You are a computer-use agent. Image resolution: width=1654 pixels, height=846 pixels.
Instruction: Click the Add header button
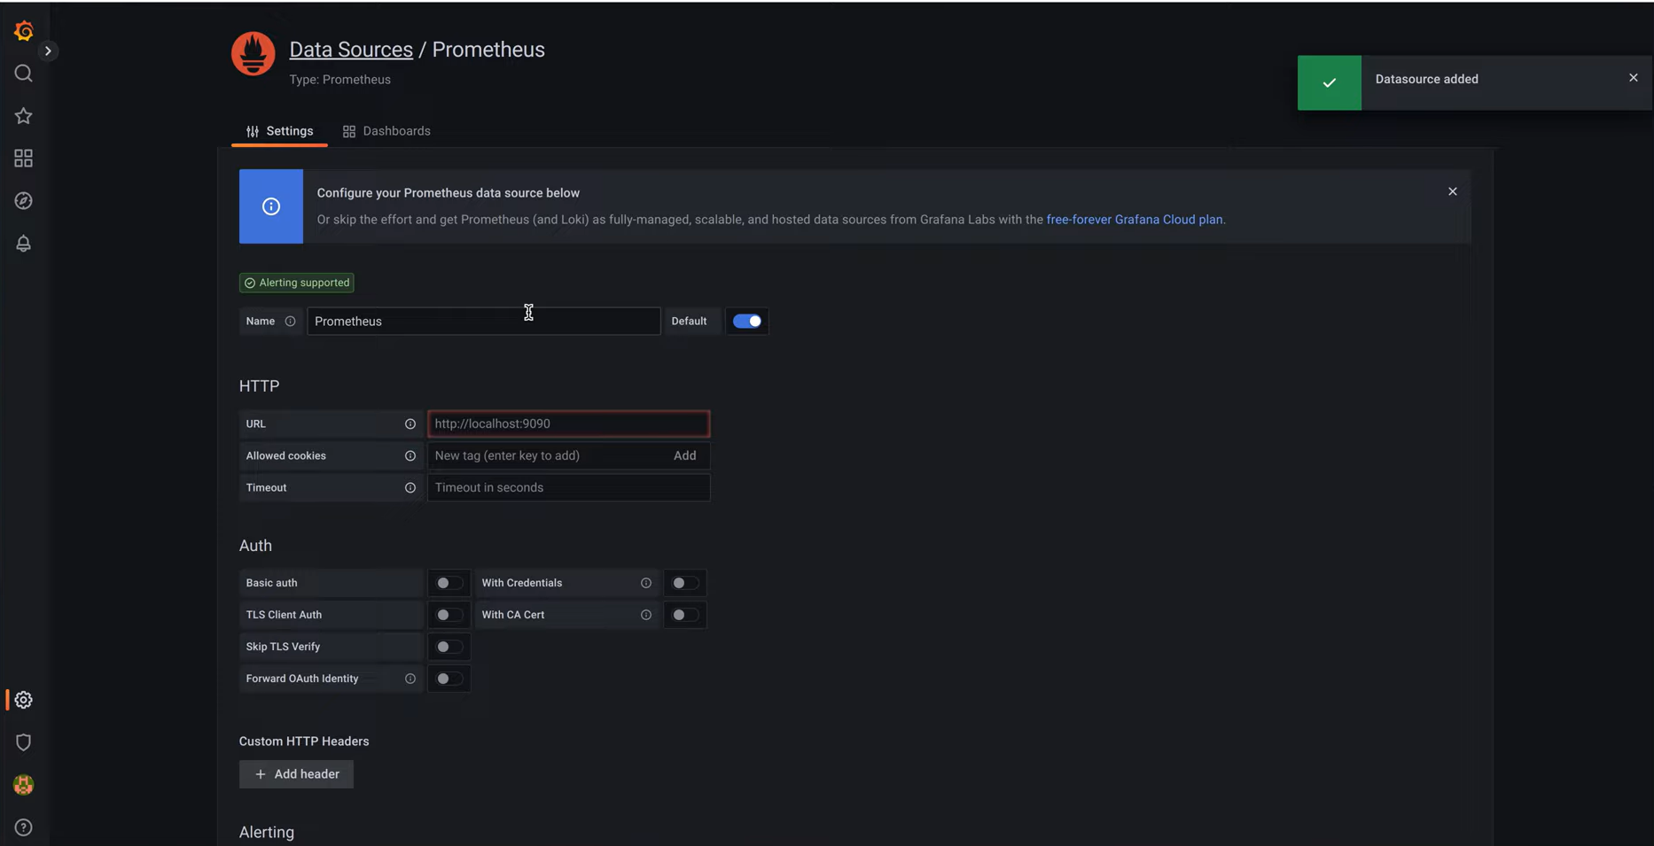[x=296, y=774]
